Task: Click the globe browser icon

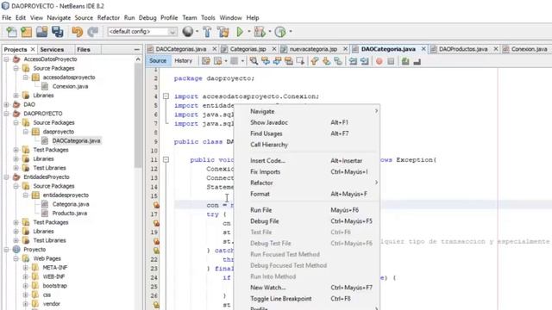Action: [188, 32]
